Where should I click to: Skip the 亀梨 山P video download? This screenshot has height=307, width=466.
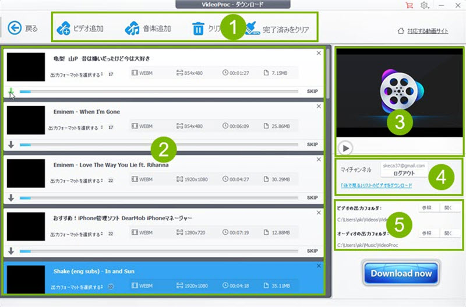click(312, 91)
